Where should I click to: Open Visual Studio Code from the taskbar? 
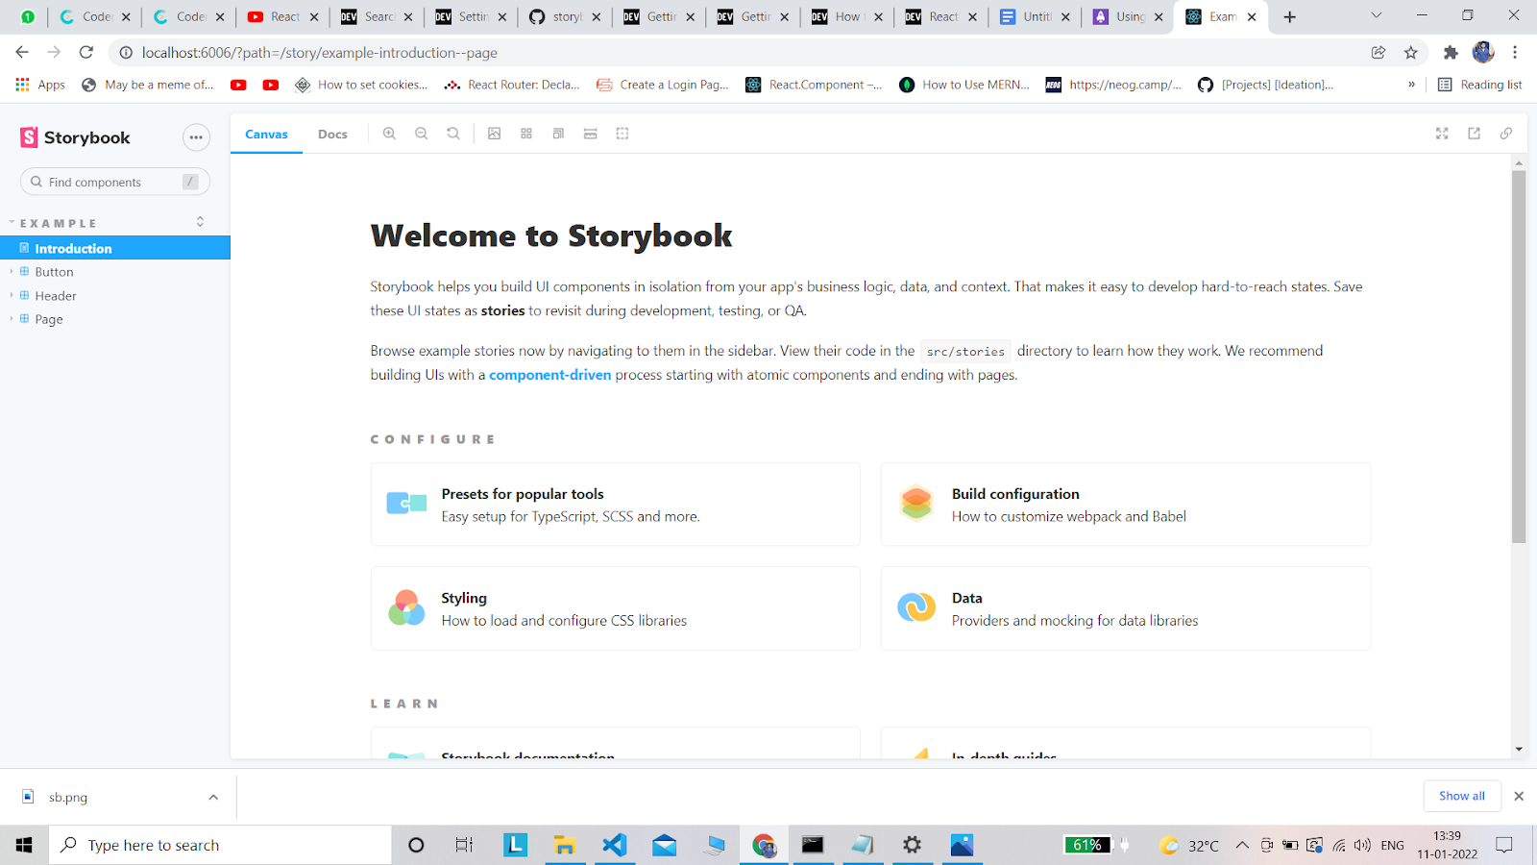pos(615,845)
